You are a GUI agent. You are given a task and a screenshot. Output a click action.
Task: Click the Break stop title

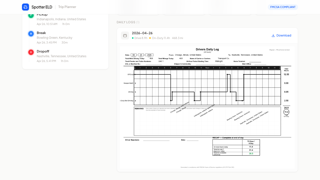(x=41, y=33)
